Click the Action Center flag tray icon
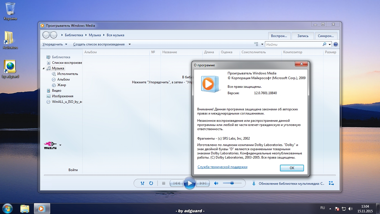This screenshot has width=380, height=214. click(337, 208)
